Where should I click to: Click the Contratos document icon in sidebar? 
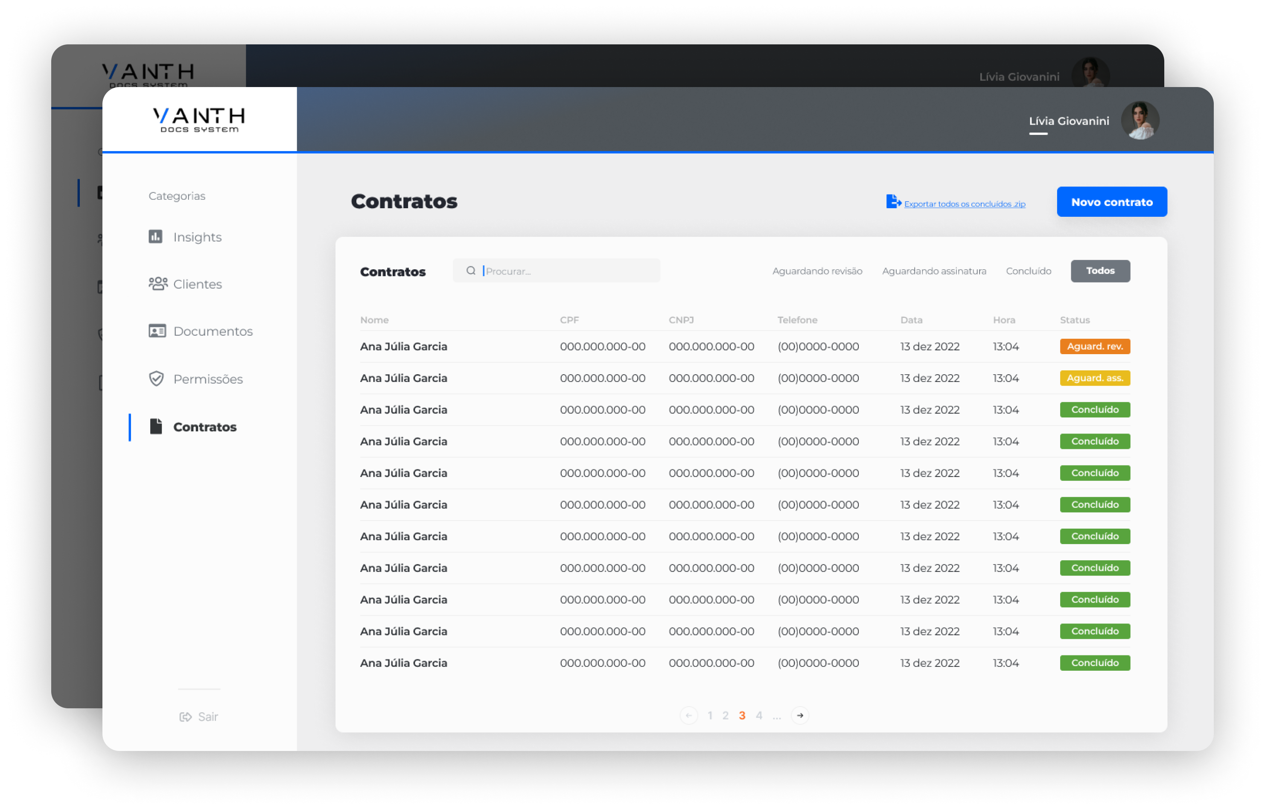[x=156, y=426]
